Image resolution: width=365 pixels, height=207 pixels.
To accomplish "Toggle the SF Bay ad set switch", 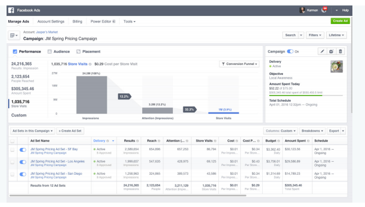I will [23, 150].
